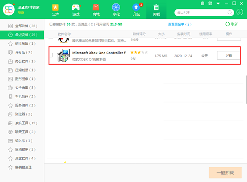The height and width of the screenshot is (182, 247).
Task: Click the clock icon beside 最近安装
Action: (x=10, y=35)
